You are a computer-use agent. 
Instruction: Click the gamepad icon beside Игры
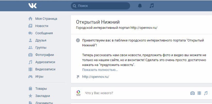(30, 77)
